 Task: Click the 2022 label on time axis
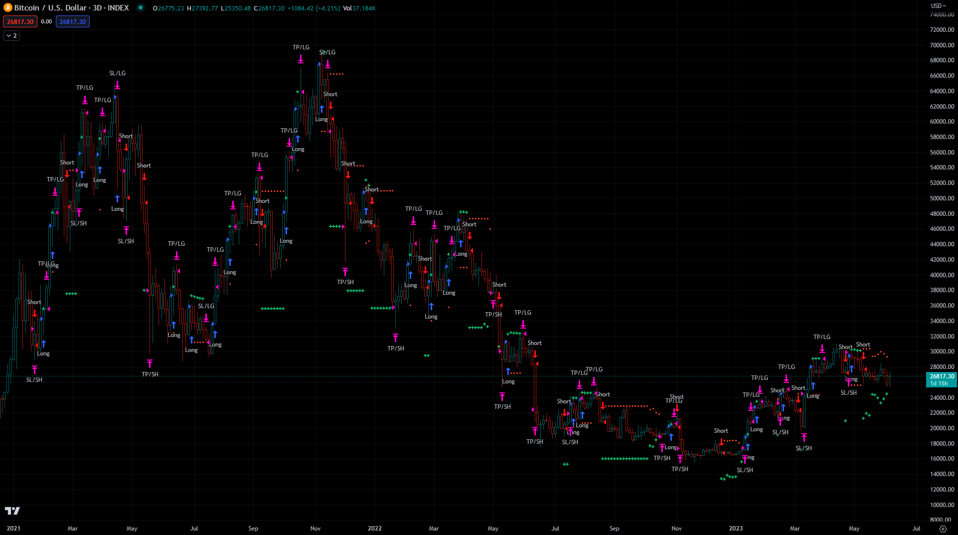[x=374, y=529]
